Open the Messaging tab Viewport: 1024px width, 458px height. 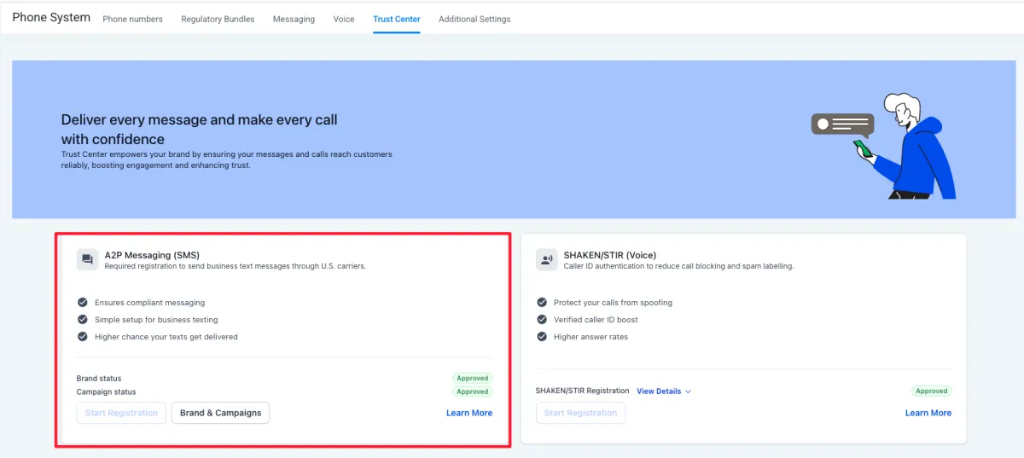tap(294, 19)
